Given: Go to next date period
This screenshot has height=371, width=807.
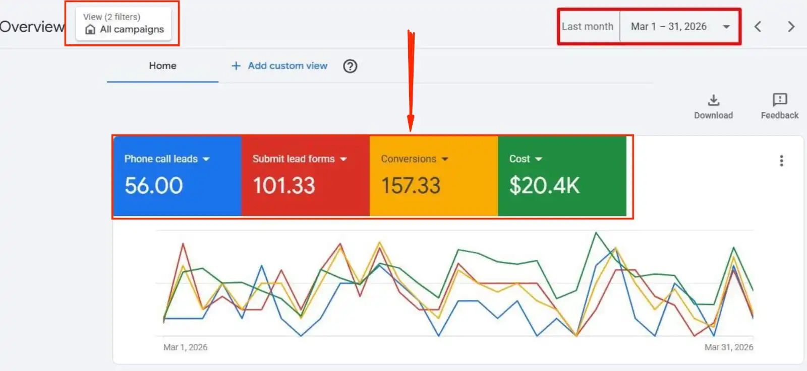Looking at the screenshot, I should coord(791,27).
